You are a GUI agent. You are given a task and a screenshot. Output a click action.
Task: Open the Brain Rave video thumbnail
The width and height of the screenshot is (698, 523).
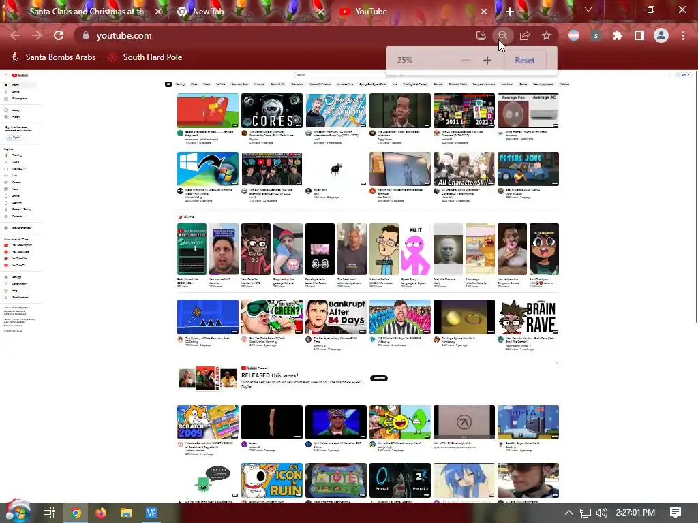coord(528,317)
